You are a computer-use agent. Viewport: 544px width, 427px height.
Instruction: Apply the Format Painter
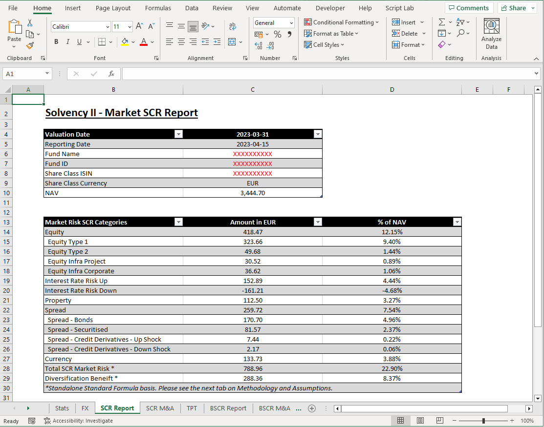tap(29, 45)
